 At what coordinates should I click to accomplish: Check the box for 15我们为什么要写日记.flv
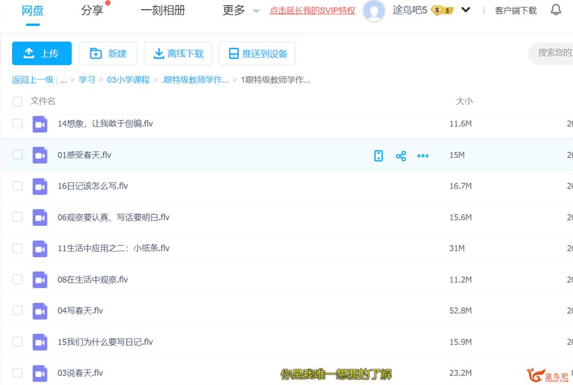coord(17,342)
